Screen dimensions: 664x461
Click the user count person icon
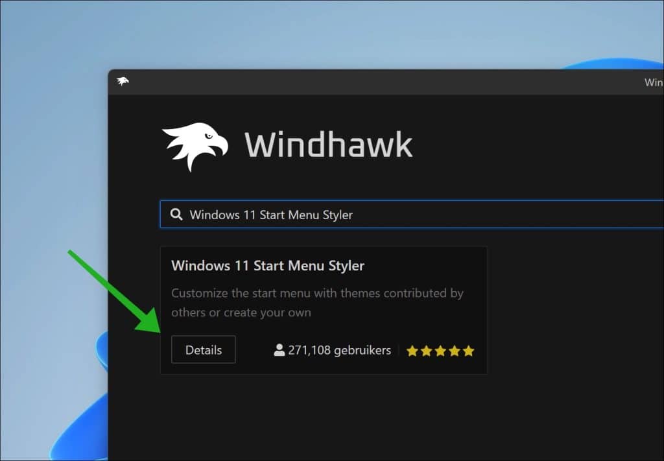point(279,351)
